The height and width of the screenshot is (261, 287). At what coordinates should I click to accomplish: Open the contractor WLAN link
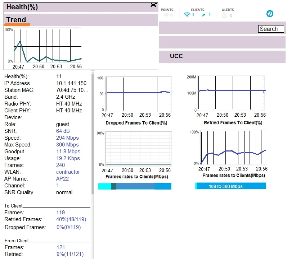(x=68, y=172)
